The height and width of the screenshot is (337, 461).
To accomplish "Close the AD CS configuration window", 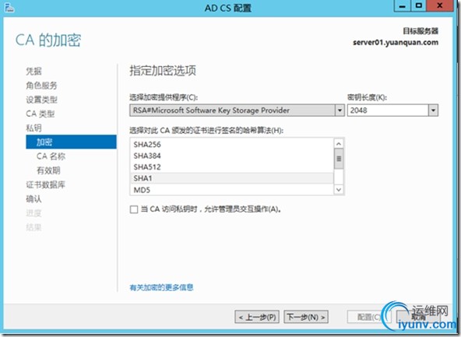I will point(440,6).
